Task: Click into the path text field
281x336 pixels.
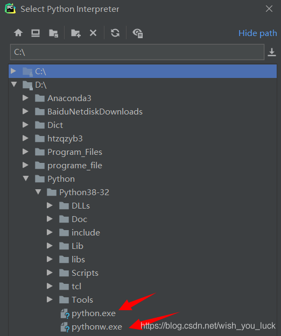Action: (137, 52)
